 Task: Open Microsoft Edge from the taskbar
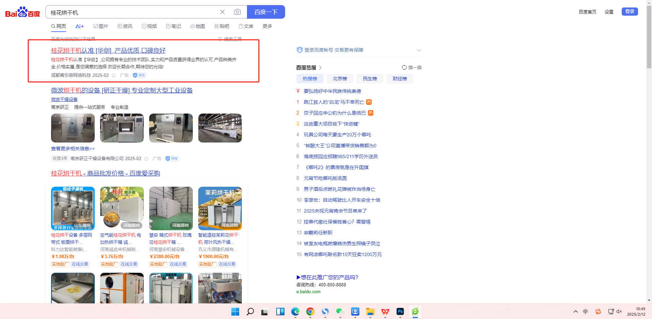point(295,312)
